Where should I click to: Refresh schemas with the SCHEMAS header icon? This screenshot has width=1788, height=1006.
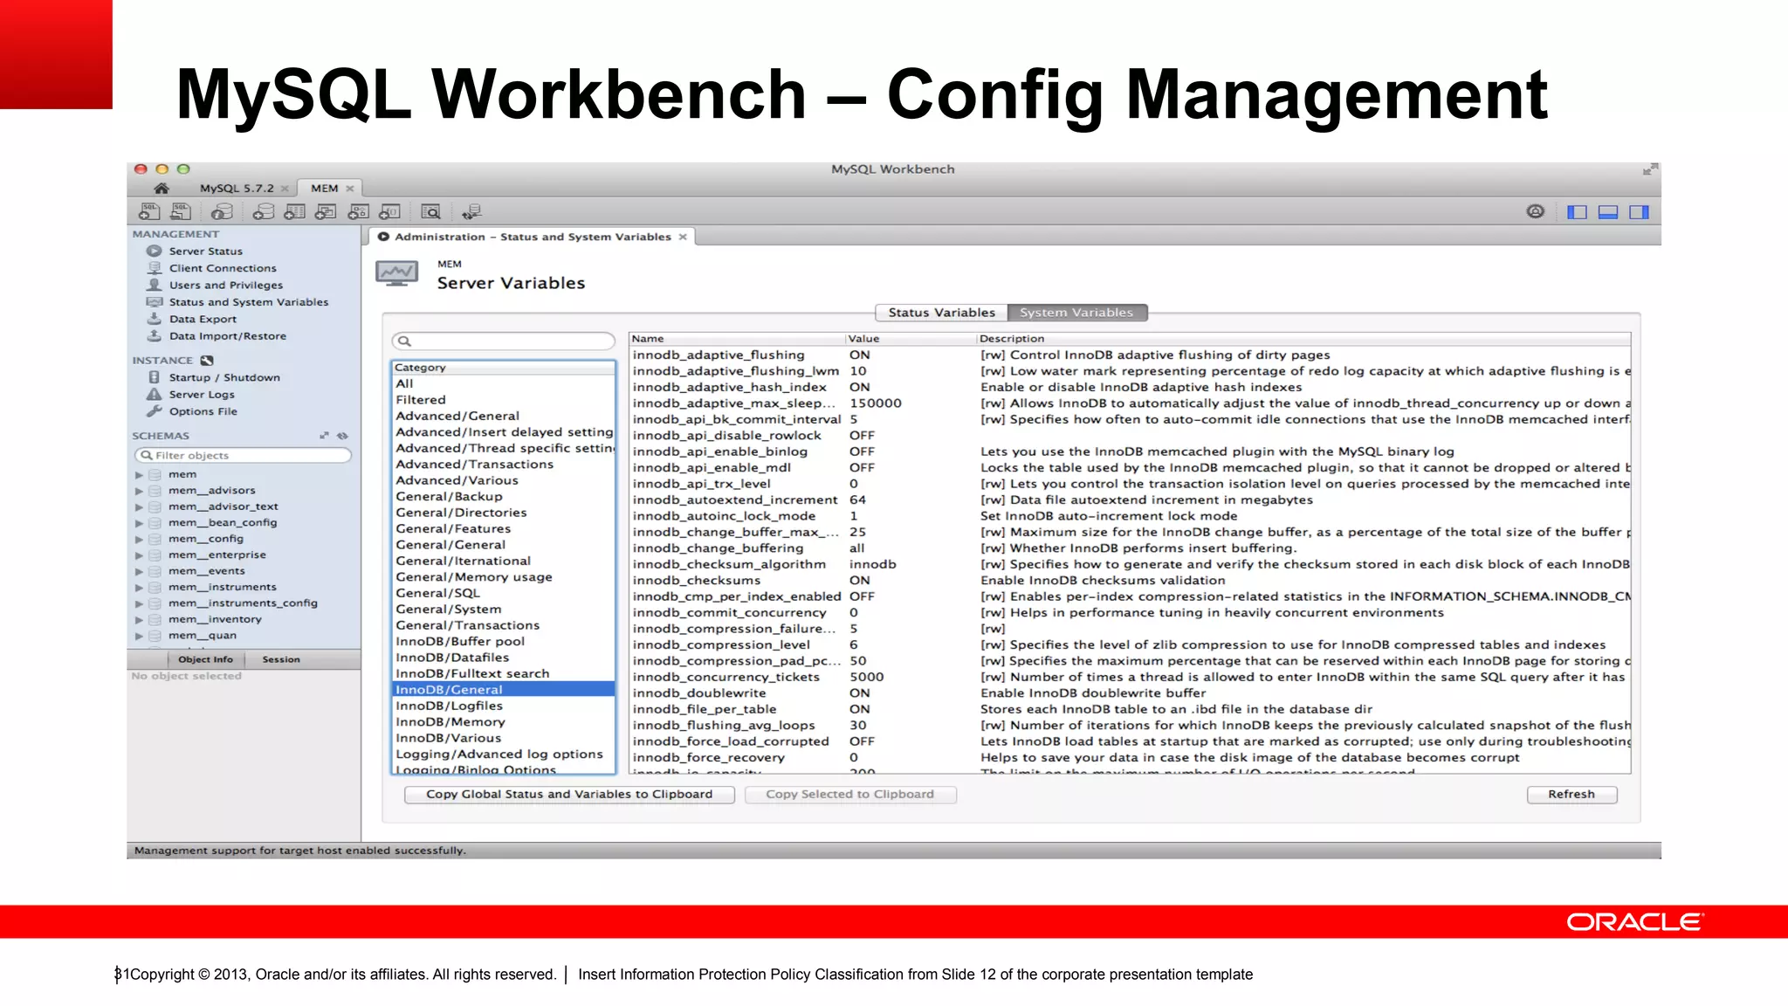point(342,435)
